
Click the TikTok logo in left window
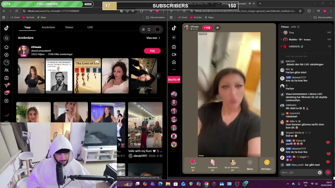(7, 28)
